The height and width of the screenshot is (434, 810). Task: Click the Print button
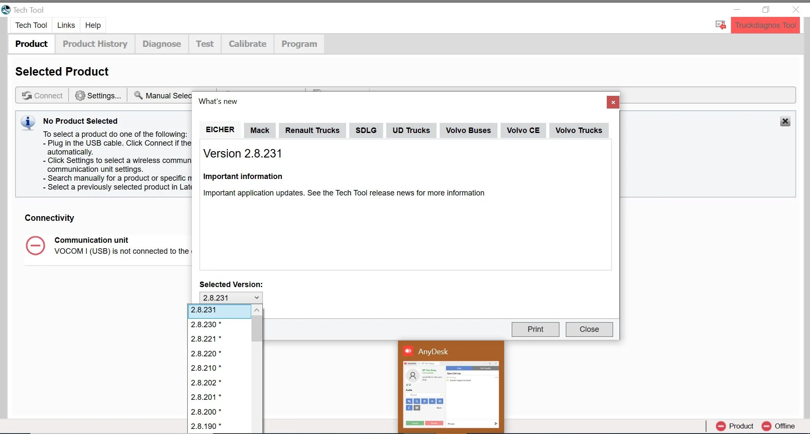pos(535,329)
